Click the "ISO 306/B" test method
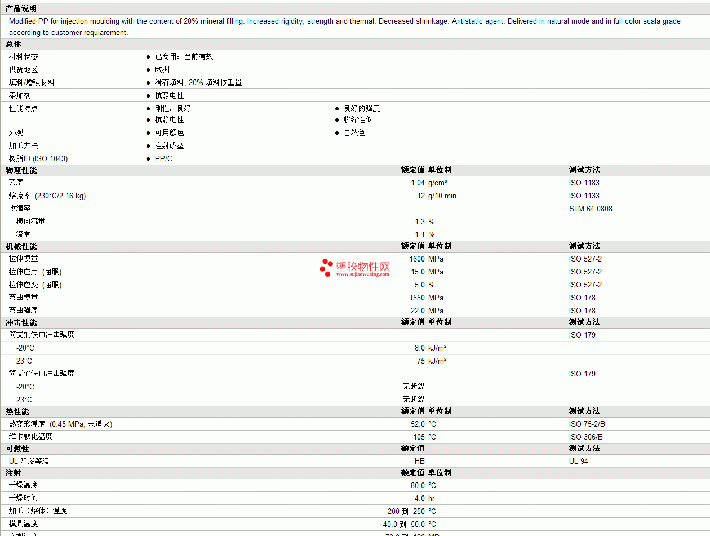Image resolution: width=710 pixels, height=536 pixels. 587,437
